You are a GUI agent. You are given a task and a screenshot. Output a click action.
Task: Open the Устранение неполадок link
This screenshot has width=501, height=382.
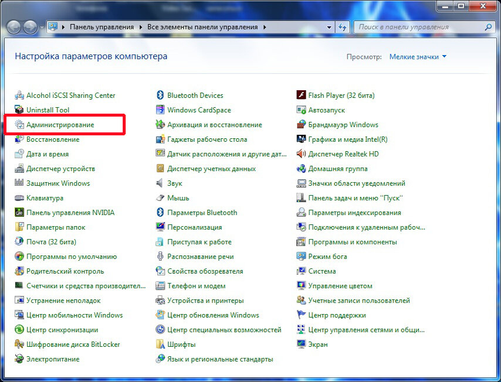pyautogui.click(x=63, y=301)
